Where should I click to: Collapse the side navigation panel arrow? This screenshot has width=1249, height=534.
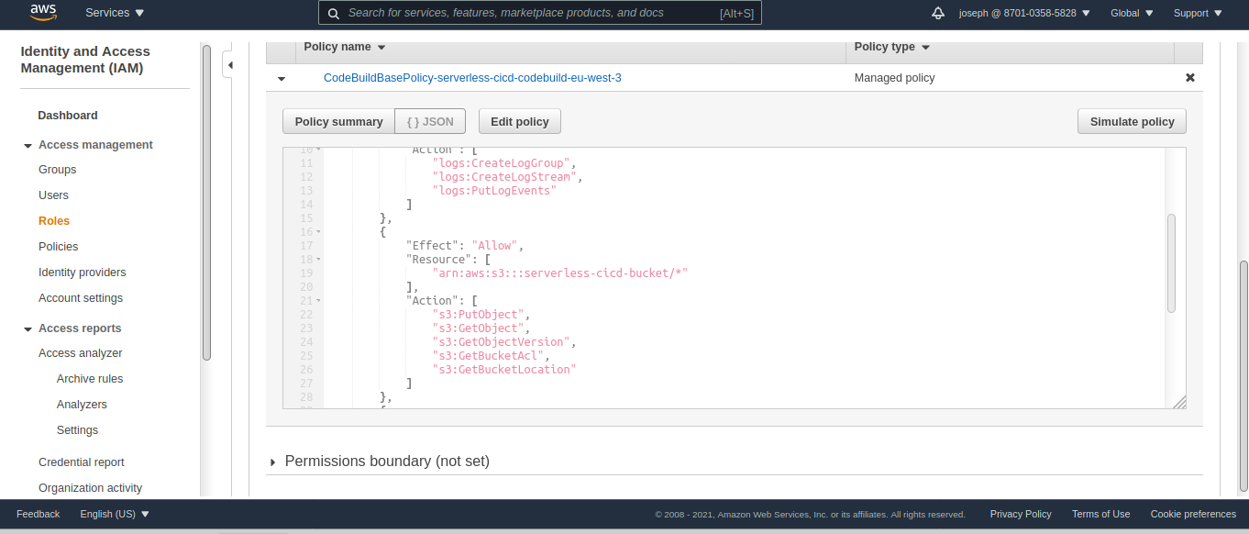pos(230,65)
